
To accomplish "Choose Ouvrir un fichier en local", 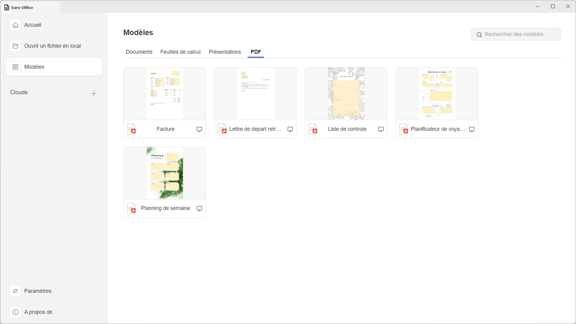I will 54,46.
